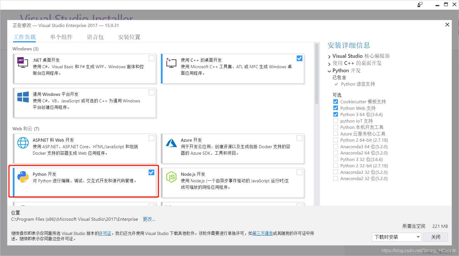Click the 221 MB total space value
Viewport: 459px width, 256px height.
[x=440, y=226]
